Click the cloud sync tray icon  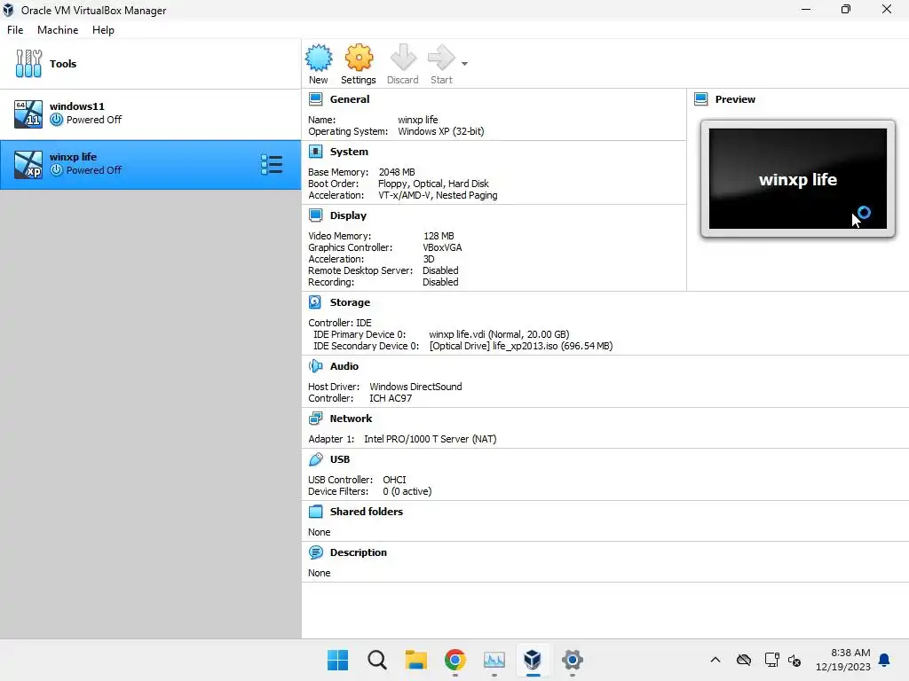(744, 660)
